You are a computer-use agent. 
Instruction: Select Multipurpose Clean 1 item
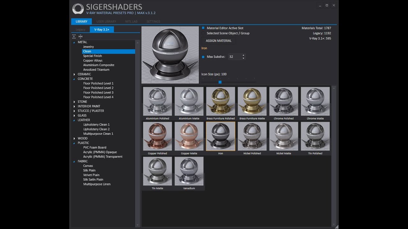(x=98, y=134)
